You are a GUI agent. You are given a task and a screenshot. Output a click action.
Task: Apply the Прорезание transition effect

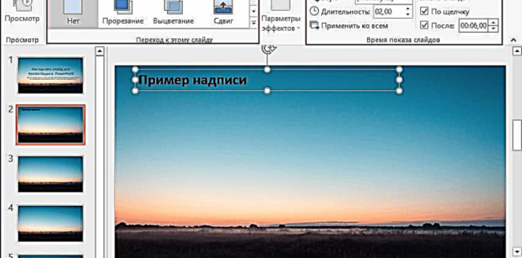pos(124,13)
